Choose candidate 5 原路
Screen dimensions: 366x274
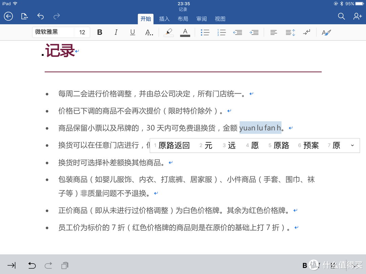pyautogui.click(x=279, y=145)
